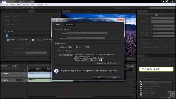Image resolution: width=176 pixels, height=99 pixels.
Task: Close the Project Settings dialog with X
Action: (x=121, y=20)
